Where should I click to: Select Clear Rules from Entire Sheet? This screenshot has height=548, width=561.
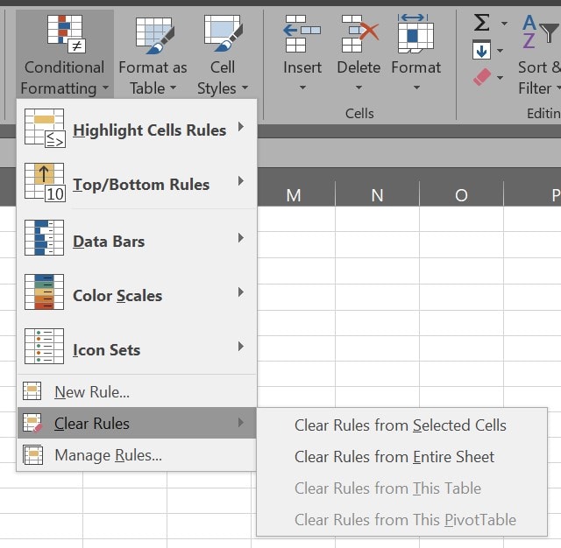click(x=394, y=457)
